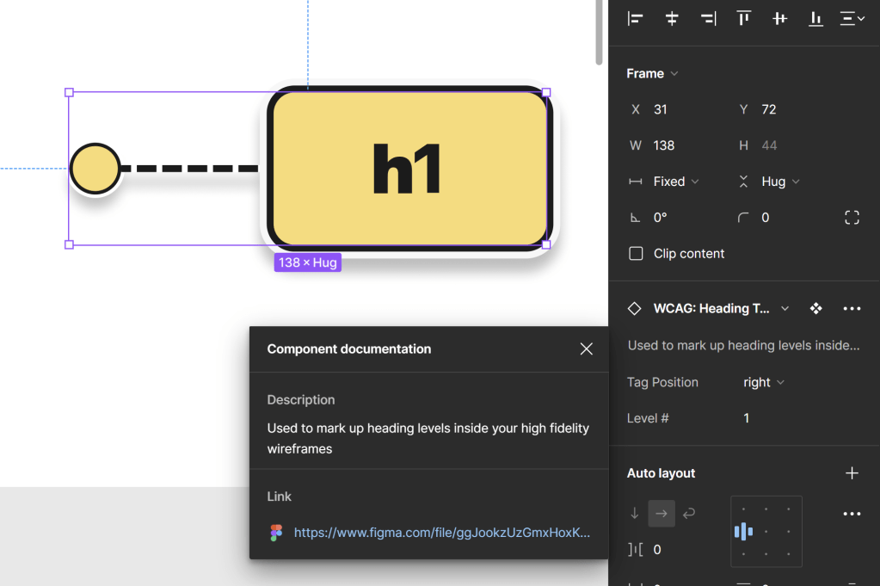Open the component's three-dot options menu
Viewport: 880px width, 586px height.
click(x=852, y=309)
